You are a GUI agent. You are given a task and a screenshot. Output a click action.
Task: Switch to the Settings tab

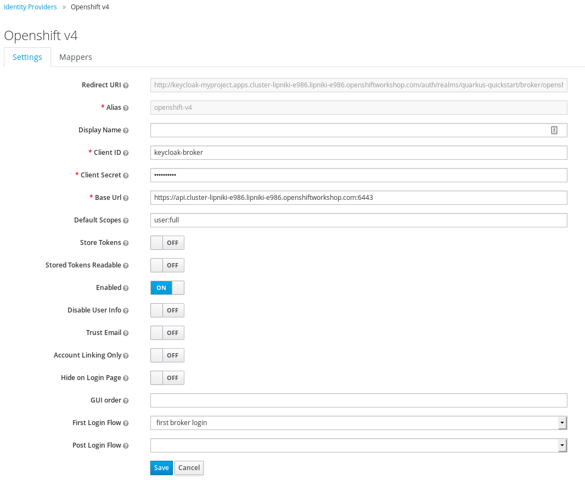pos(27,57)
